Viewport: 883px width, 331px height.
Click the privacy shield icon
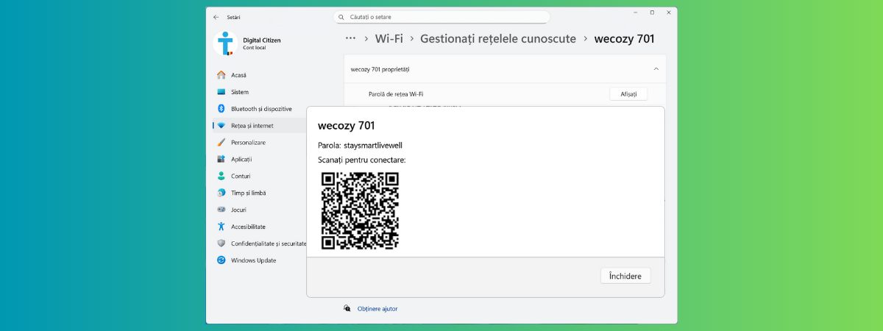(221, 243)
